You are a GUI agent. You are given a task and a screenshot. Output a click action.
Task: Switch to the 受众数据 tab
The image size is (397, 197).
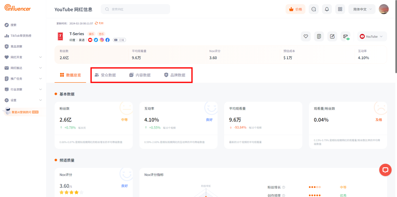pyautogui.click(x=105, y=75)
